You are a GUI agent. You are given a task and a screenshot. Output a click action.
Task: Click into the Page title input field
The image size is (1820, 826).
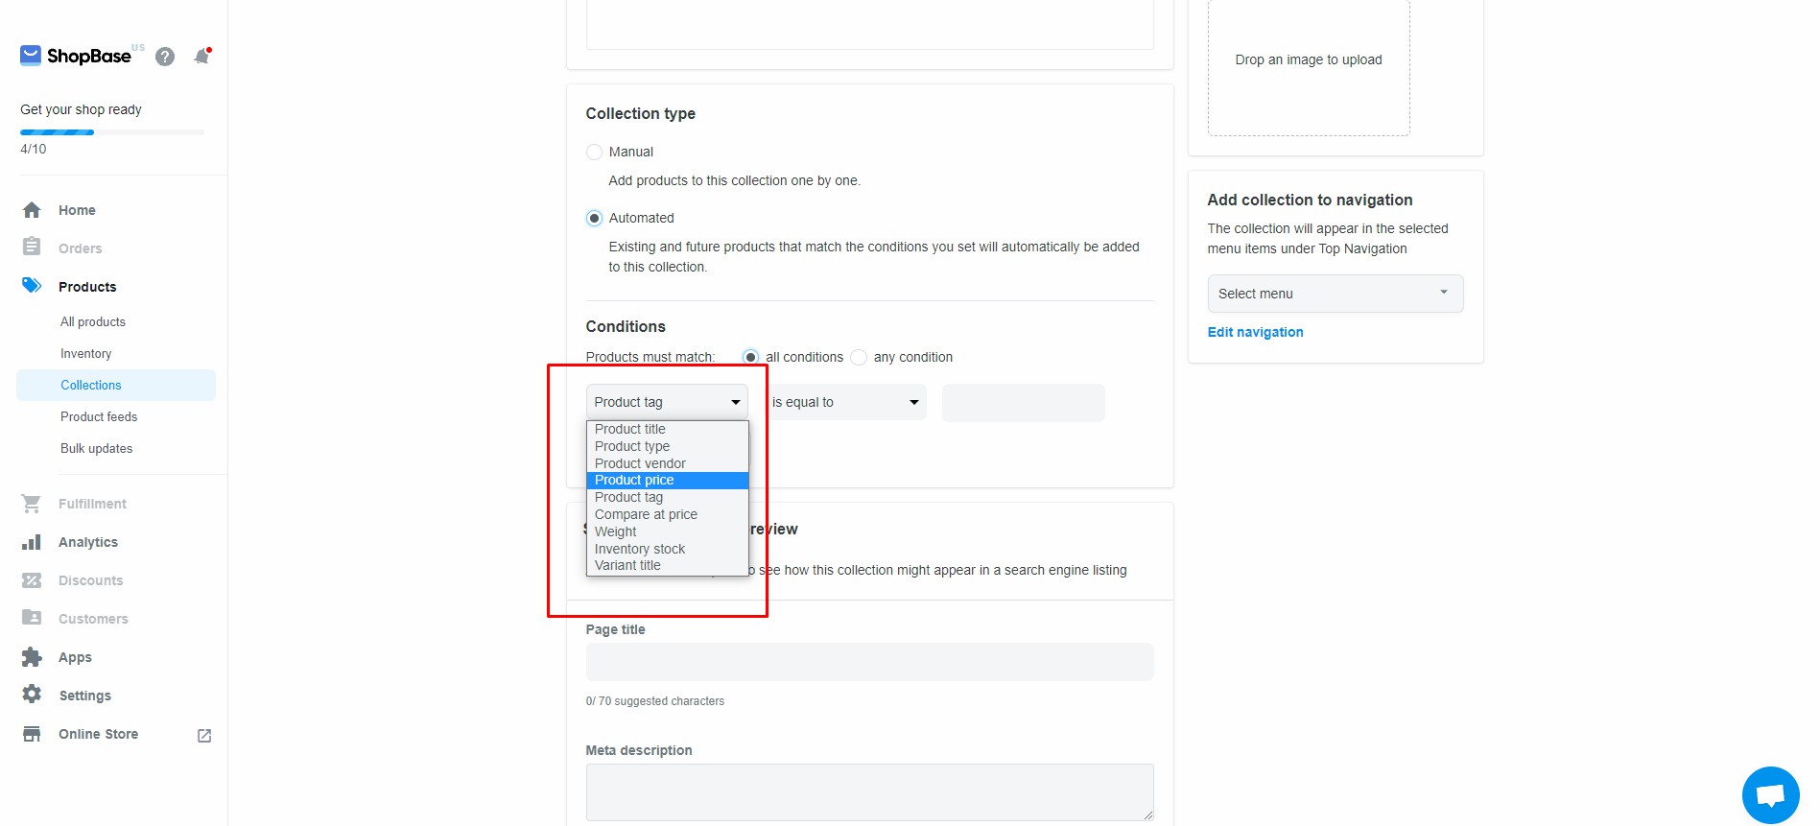click(869, 662)
